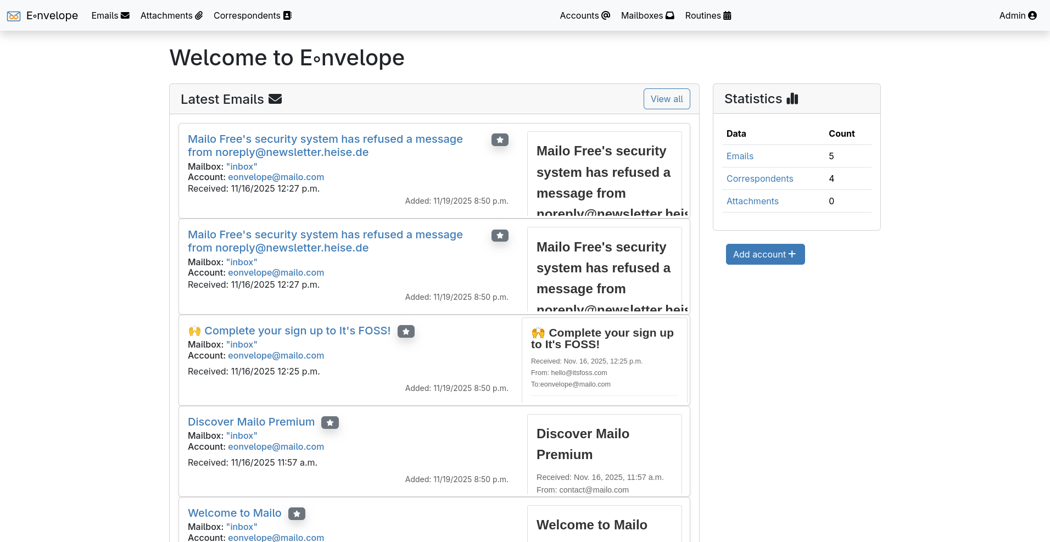The width and height of the screenshot is (1050, 542).
Task: Click the Add account button
Action: point(765,254)
